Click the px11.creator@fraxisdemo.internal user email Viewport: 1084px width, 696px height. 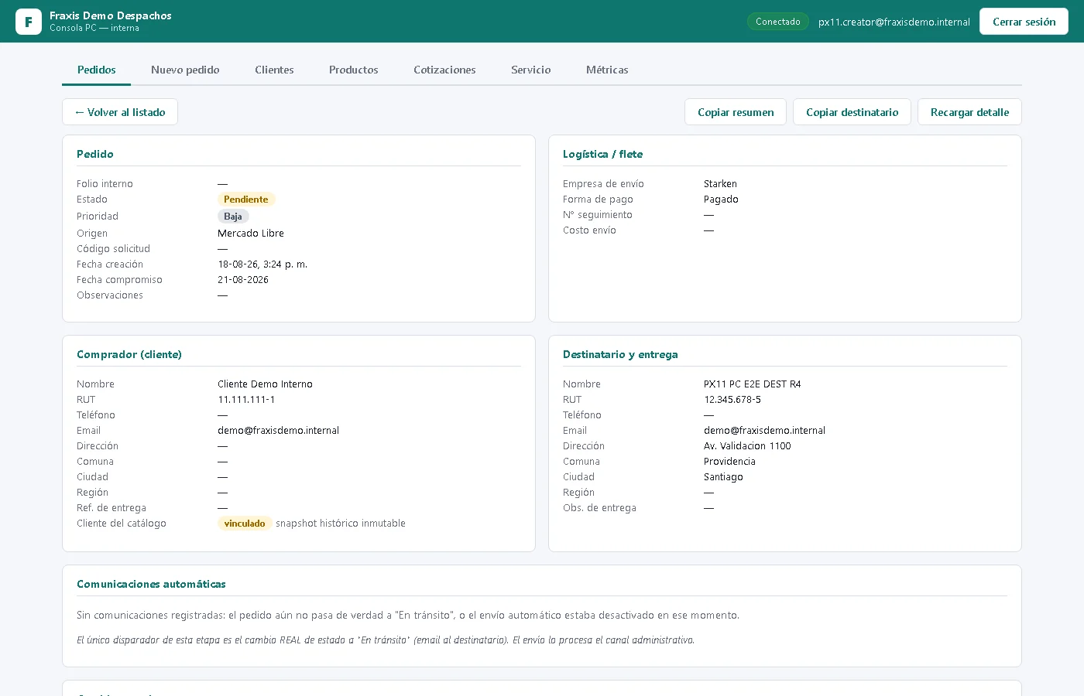point(894,22)
